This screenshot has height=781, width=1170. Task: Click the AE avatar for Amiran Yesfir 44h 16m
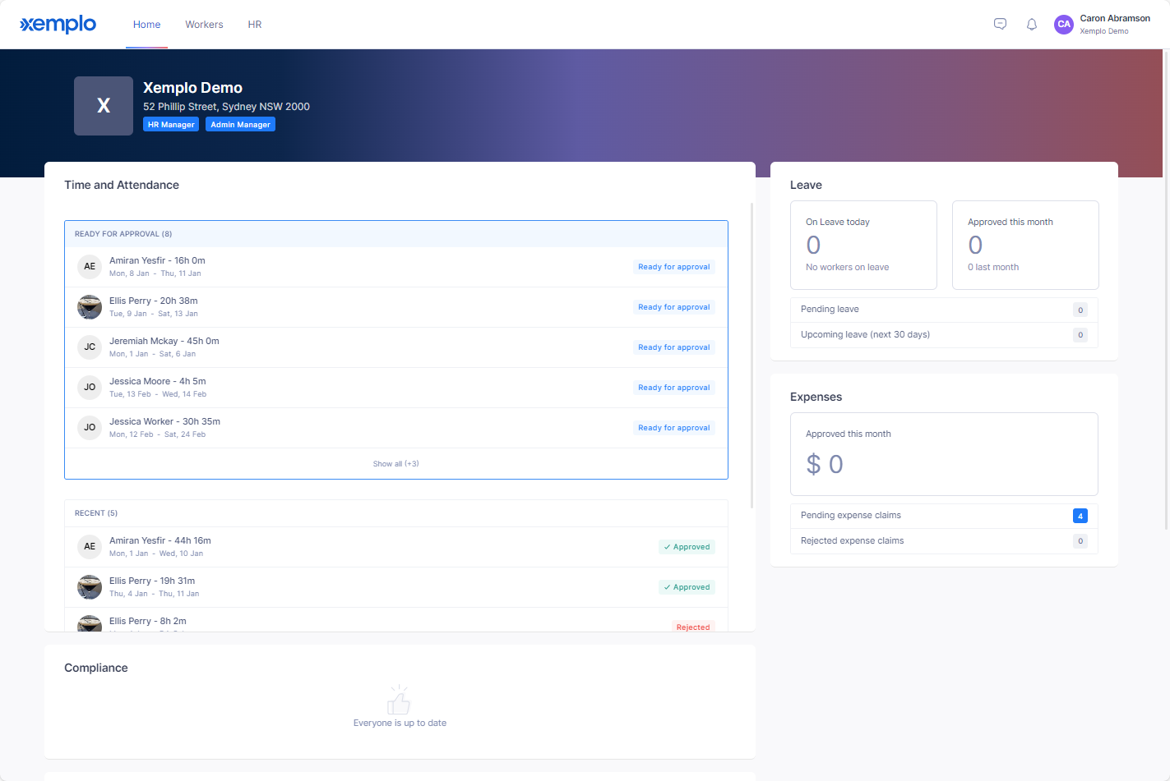click(x=90, y=547)
